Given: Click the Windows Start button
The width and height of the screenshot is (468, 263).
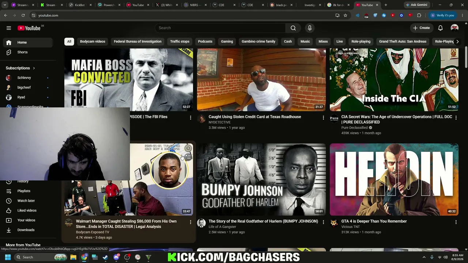Looking at the screenshot, I should click(8, 257).
